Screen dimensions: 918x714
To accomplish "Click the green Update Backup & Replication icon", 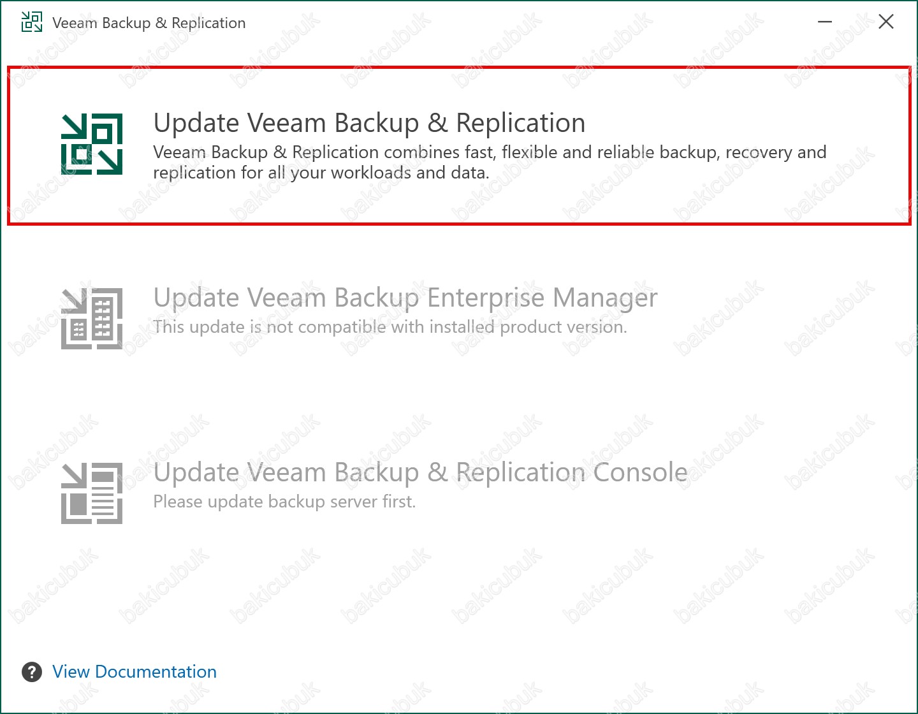I will tap(92, 144).
